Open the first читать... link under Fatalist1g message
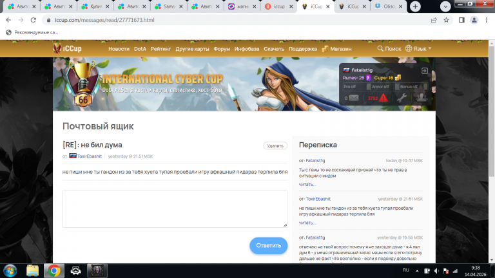The image size is (495, 278). 307,185
